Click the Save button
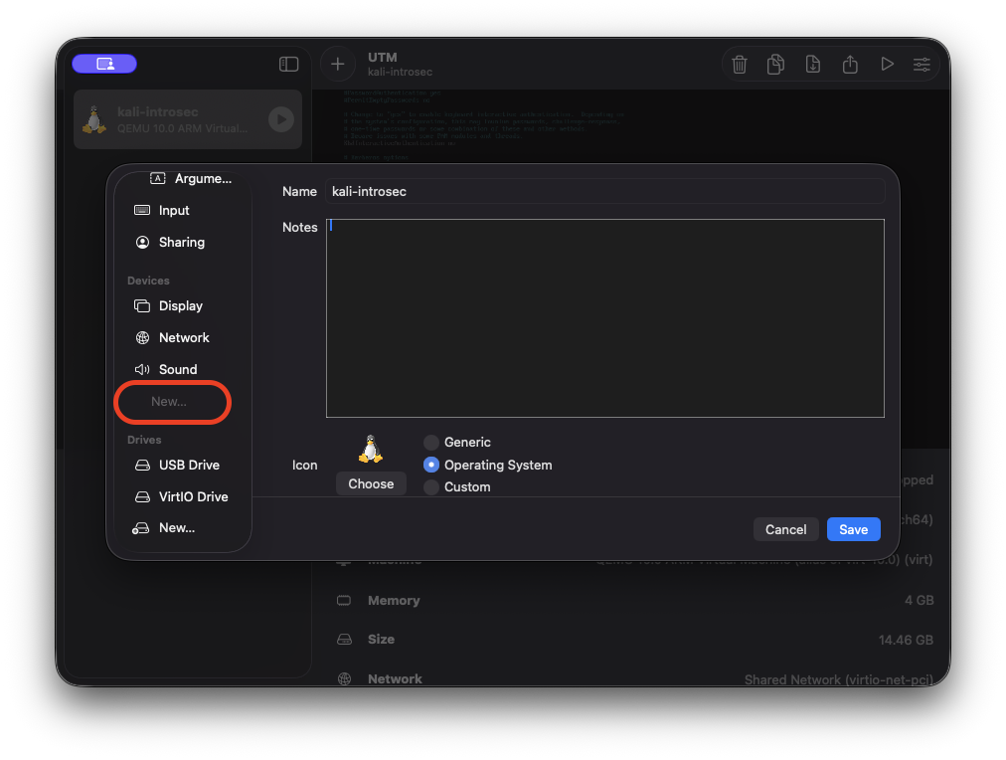This screenshot has height=760, width=1006. pyautogui.click(x=853, y=529)
